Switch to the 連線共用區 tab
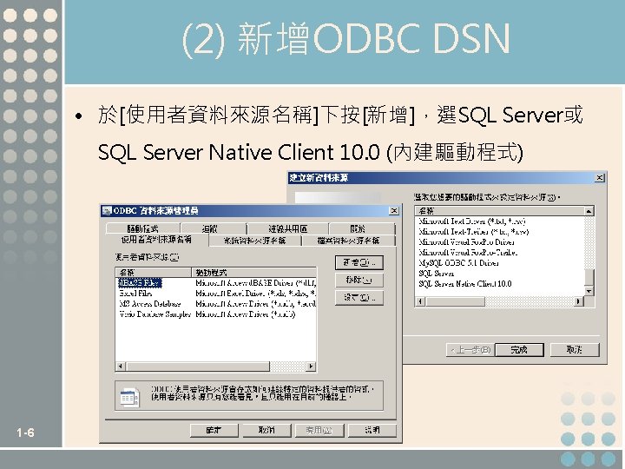The height and width of the screenshot is (469, 625). point(287,229)
